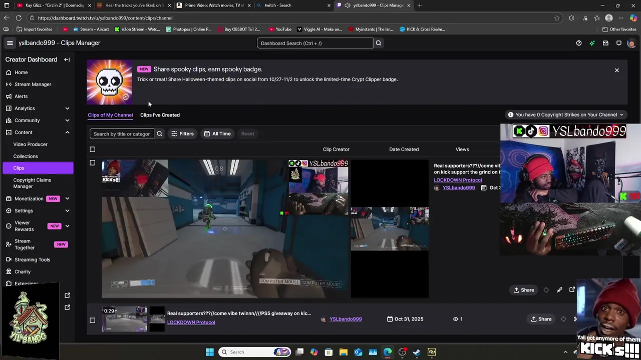Open the user profile avatar

click(x=631, y=43)
